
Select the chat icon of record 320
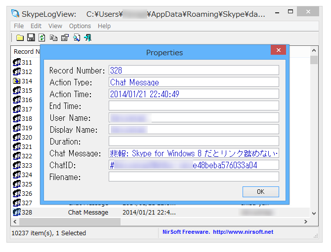[17, 137]
